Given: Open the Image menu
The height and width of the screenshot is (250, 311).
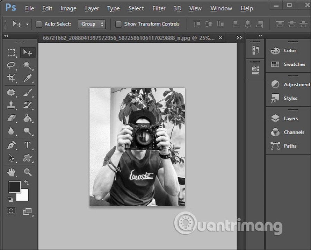Looking at the screenshot, I should [x=68, y=8].
